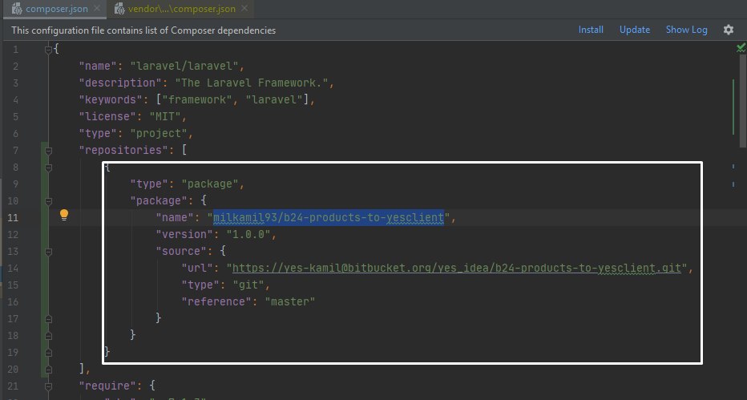Click the composer.json tab file icon
Viewport: 747px width, 400px height.
point(17,9)
